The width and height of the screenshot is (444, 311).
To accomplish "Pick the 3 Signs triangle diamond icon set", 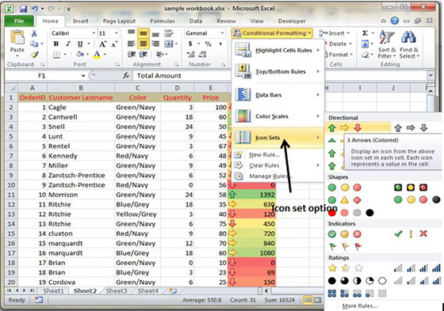I will click(345, 200).
